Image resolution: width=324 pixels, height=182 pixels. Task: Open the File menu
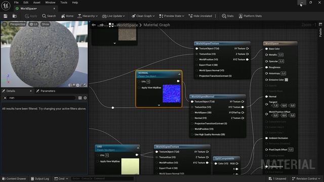16,3
